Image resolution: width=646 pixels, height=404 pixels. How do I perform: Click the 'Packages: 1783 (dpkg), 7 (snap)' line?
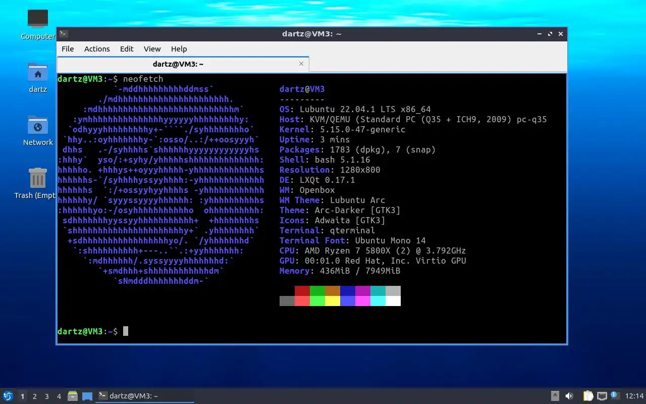[x=358, y=149]
